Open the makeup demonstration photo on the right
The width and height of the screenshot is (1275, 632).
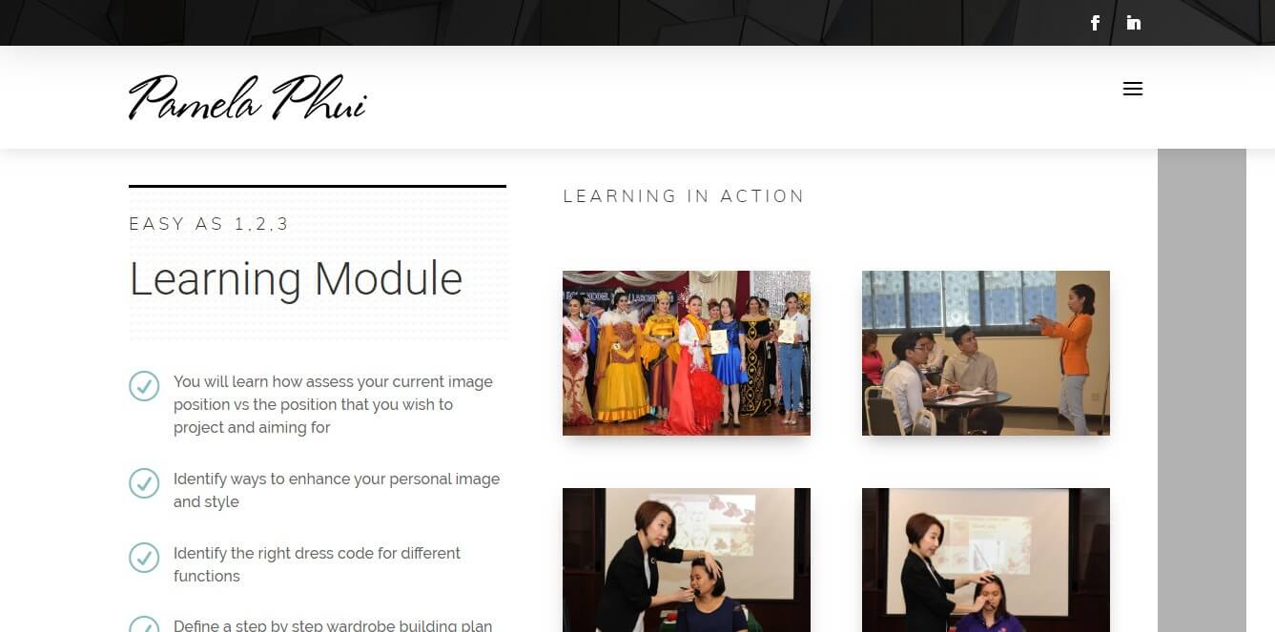coord(986,561)
